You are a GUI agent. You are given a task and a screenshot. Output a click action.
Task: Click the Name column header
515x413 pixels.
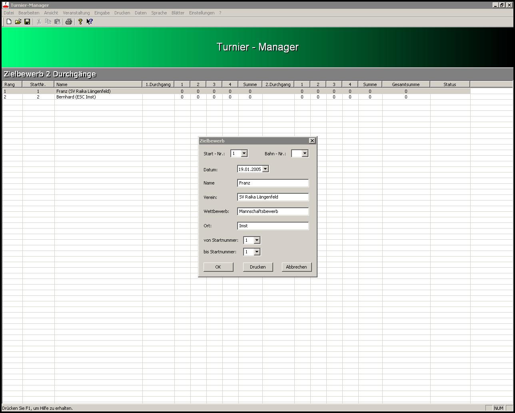tap(98, 84)
